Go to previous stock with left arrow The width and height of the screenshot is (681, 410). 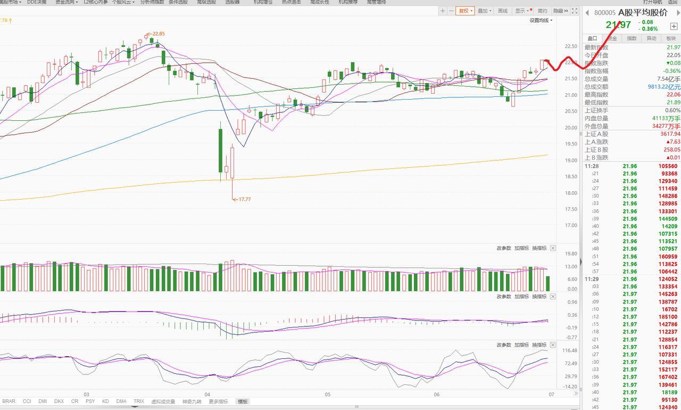587,13
